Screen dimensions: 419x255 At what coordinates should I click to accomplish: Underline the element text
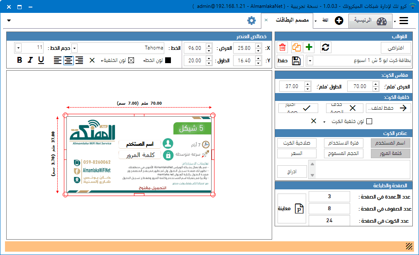pos(41,60)
